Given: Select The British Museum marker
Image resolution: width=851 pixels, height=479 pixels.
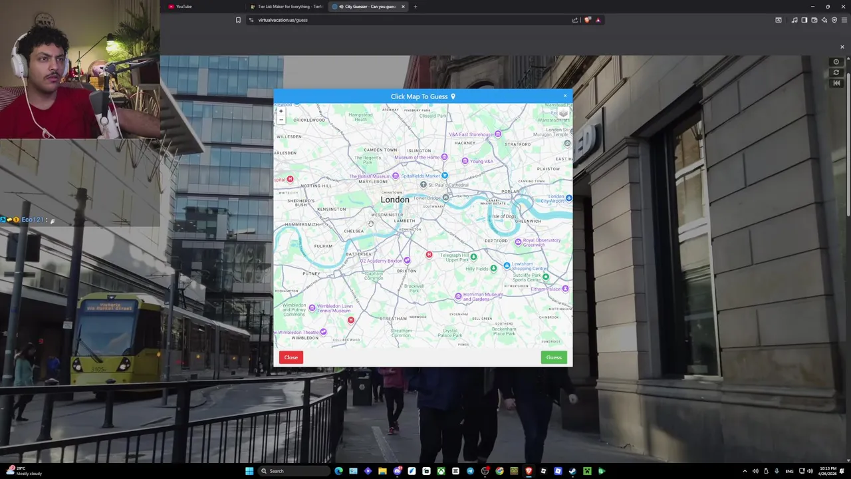Looking at the screenshot, I should 396,176.
